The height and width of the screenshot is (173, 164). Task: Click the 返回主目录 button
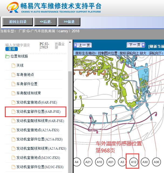[x=18, y=22]
